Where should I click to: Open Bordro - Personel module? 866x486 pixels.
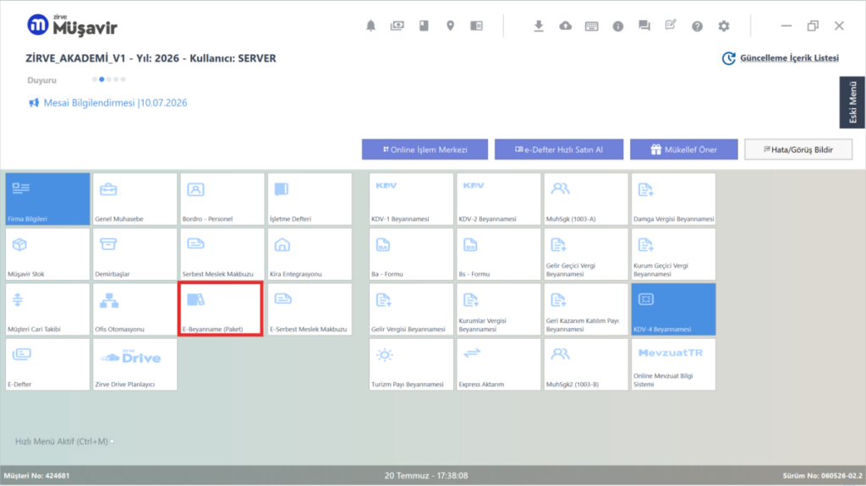pyautogui.click(x=222, y=199)
